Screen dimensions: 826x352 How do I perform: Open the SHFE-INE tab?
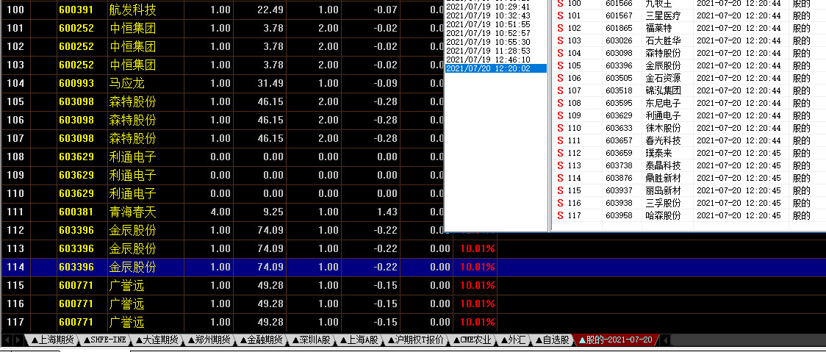(x=105, y=340)
